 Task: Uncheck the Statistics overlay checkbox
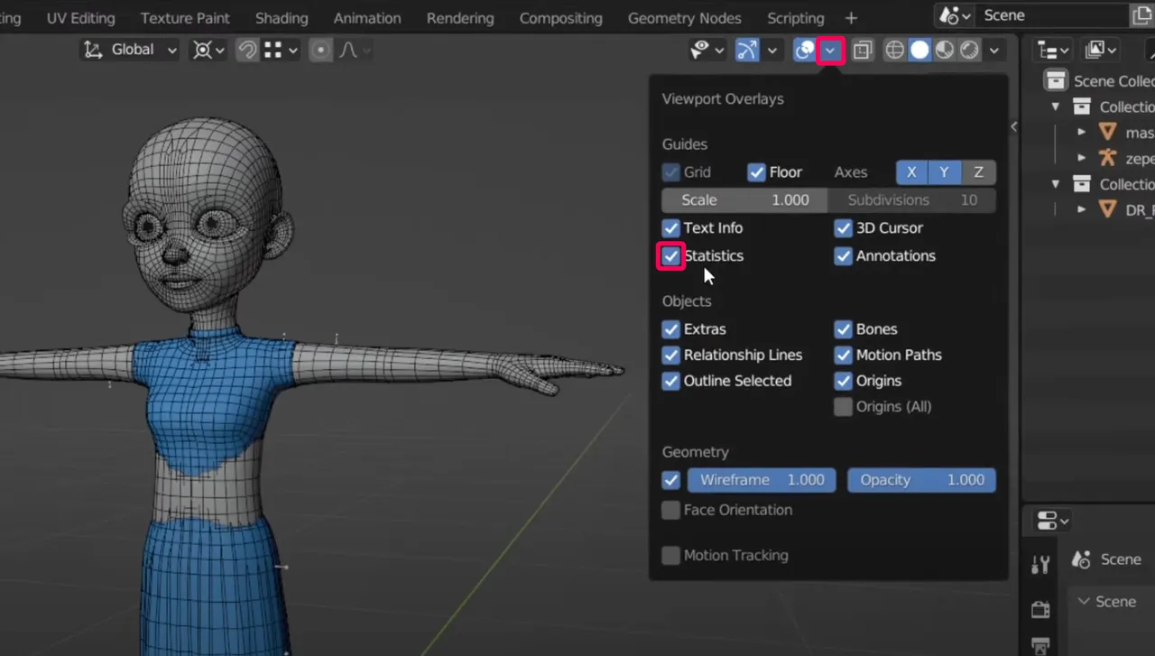click(670, 256)
